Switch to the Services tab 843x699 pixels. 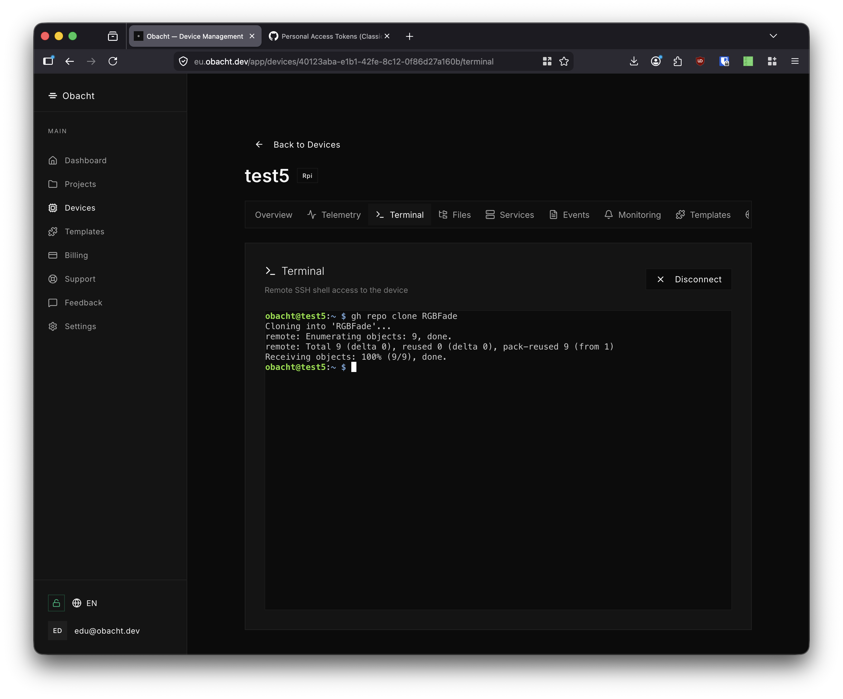pyautogui.click(x=510, y=215)
